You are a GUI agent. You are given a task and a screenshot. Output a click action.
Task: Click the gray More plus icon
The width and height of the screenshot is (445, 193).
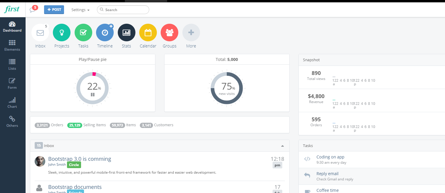click(x=191, y=33)
